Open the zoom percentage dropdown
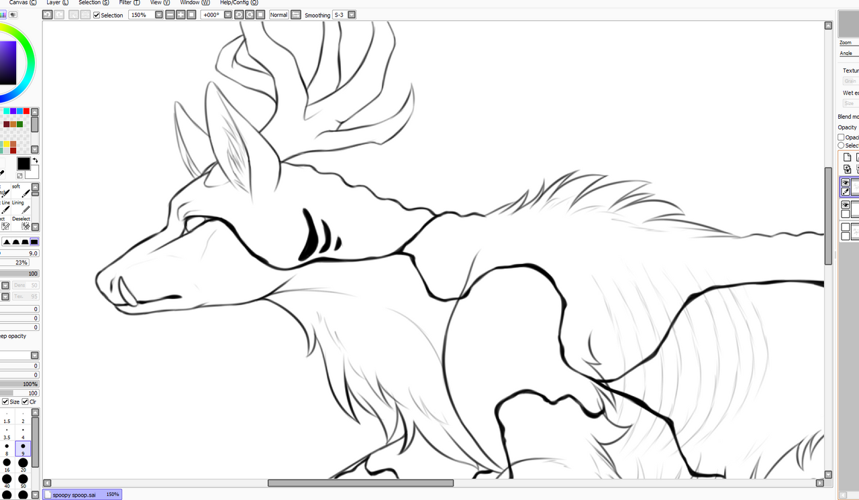The height and width of the screenshot is (500, 859). (158, 15)
